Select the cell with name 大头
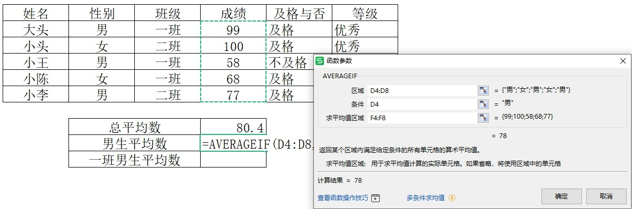Image resolution: width=632 pixels, height=209 pixels. tap(36, 29)
